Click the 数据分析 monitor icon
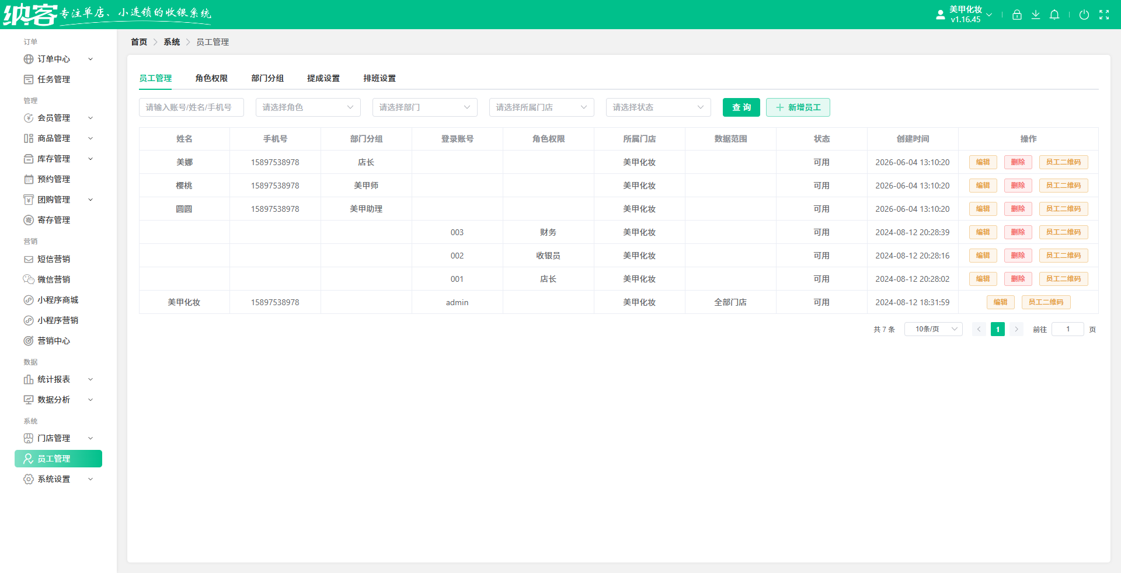Image resolution: width=1121 pixels, height=573 pixels. click(x=28, y=400)
